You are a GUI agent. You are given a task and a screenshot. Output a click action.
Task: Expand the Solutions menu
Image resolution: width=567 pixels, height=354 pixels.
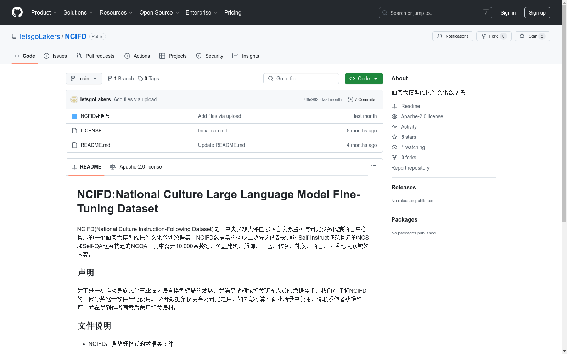click(x=78, y=12)
